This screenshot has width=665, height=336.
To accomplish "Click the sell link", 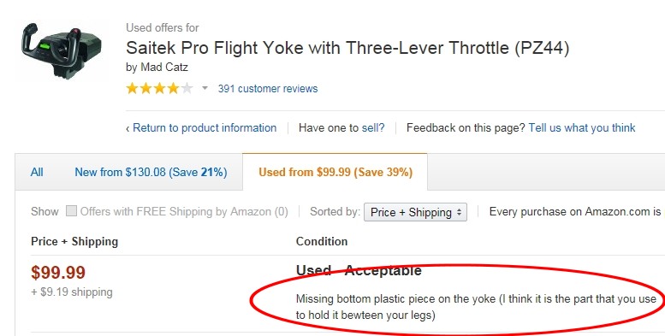I will [x=373, y=128].
